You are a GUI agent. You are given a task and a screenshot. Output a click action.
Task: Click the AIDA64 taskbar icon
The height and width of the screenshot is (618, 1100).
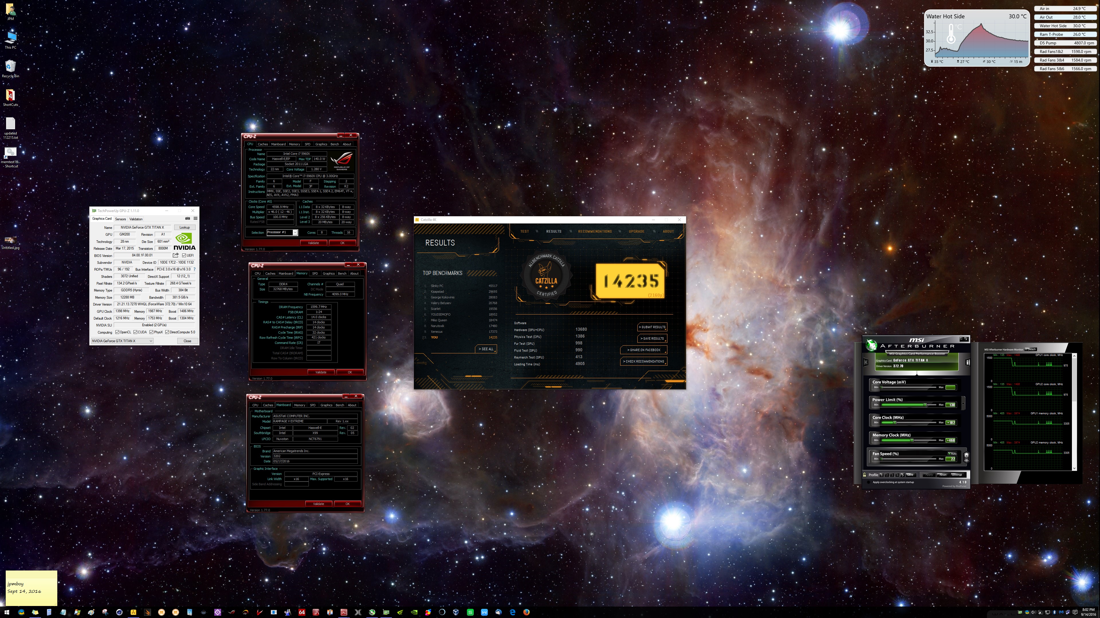[x=301, y=612]
